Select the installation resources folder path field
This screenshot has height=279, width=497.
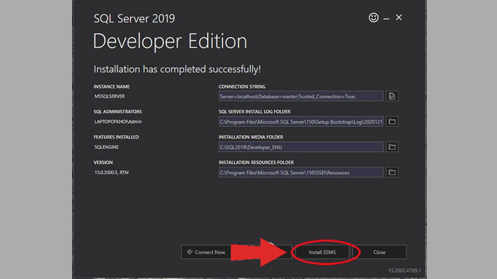click(301, 172)
